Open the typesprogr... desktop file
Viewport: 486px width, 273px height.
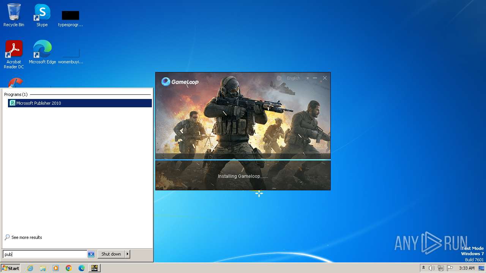[70, 18]
